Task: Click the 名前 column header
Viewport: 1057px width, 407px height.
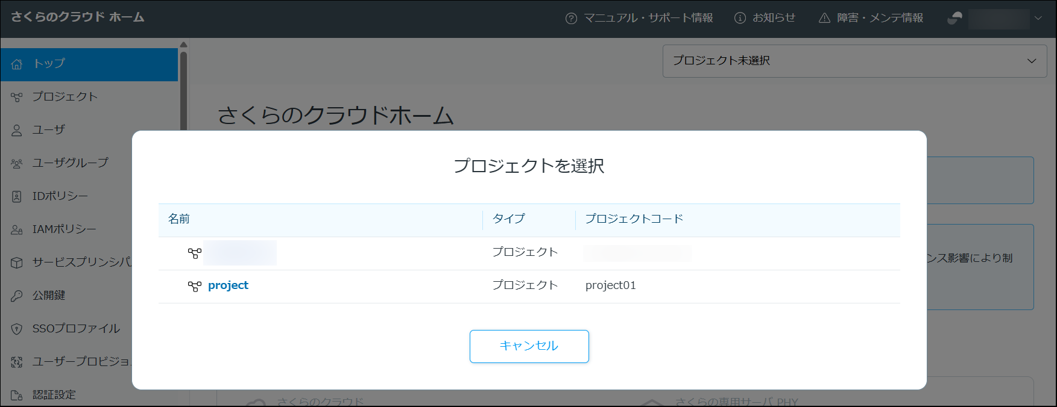Action: [x=179, y=219]
